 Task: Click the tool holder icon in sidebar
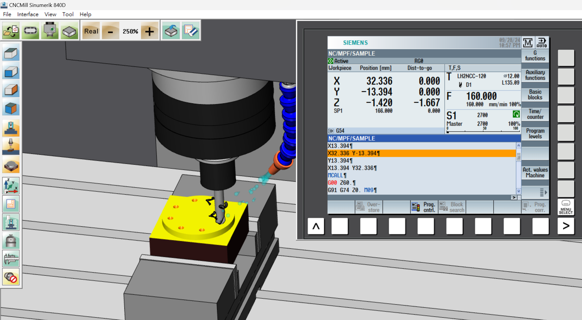11,240
